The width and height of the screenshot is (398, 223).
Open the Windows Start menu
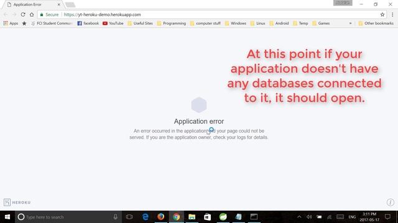pyautogui.click(x=7, y=217)
